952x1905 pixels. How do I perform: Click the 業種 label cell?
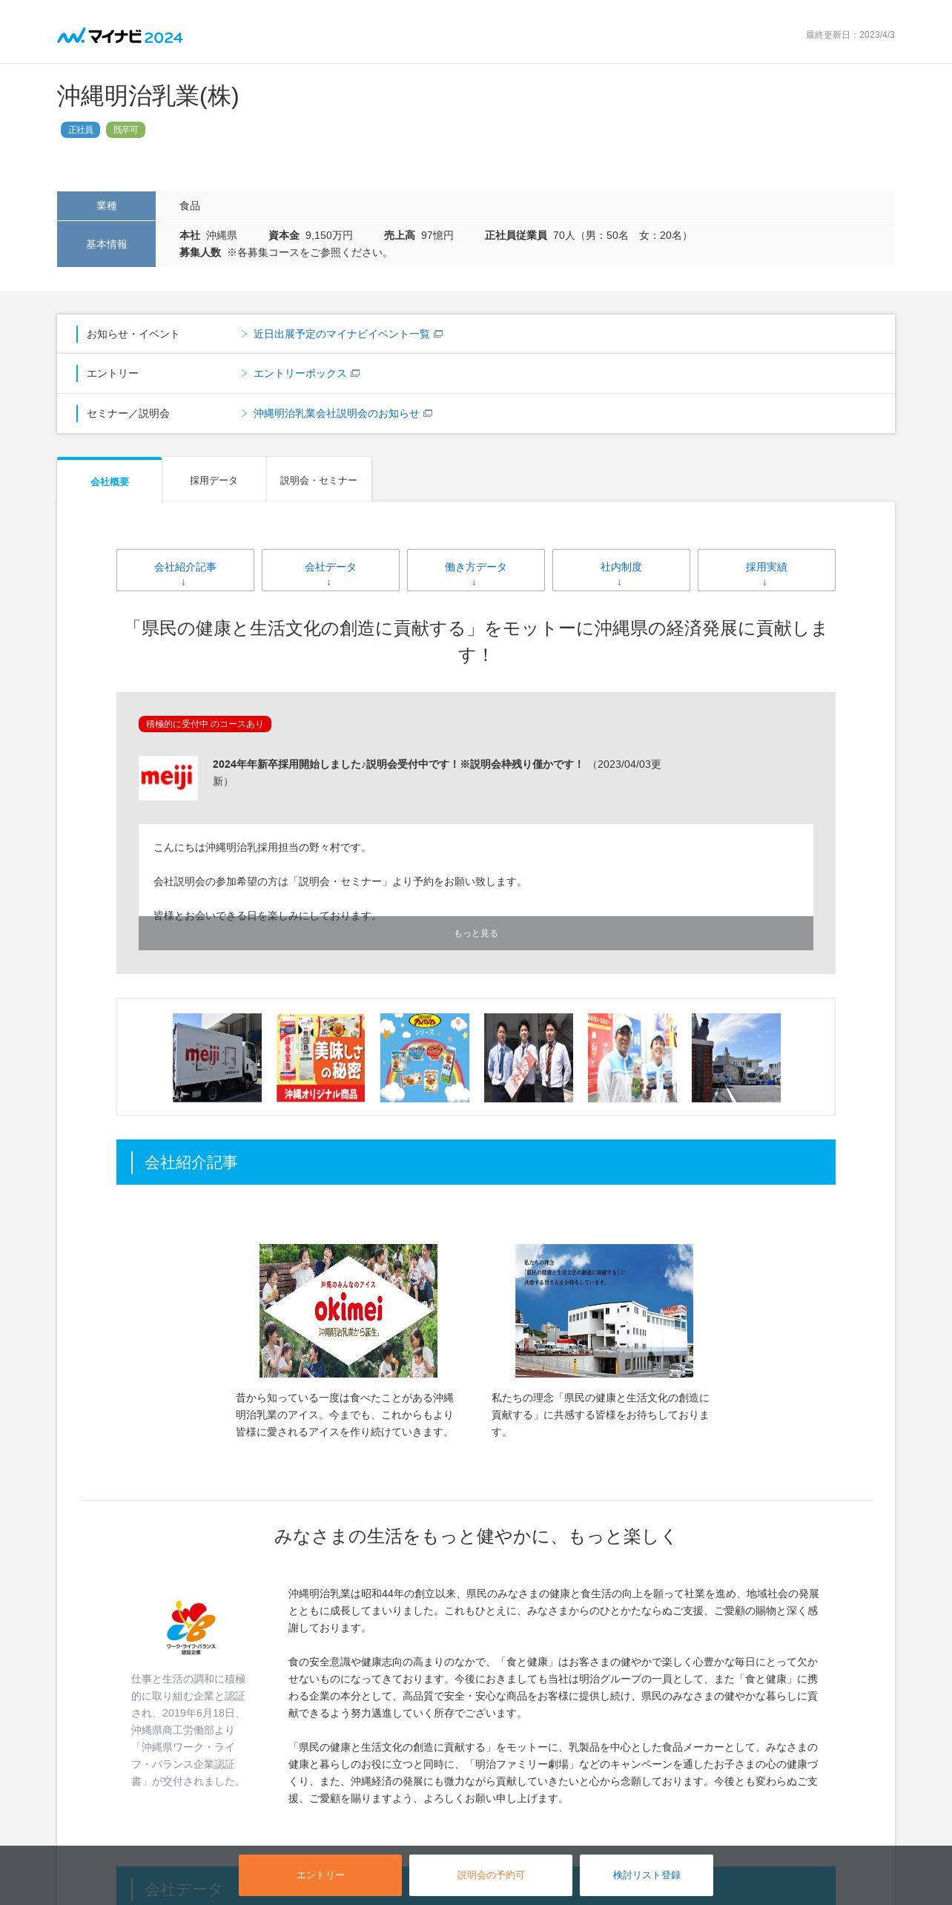click(106, 205)
